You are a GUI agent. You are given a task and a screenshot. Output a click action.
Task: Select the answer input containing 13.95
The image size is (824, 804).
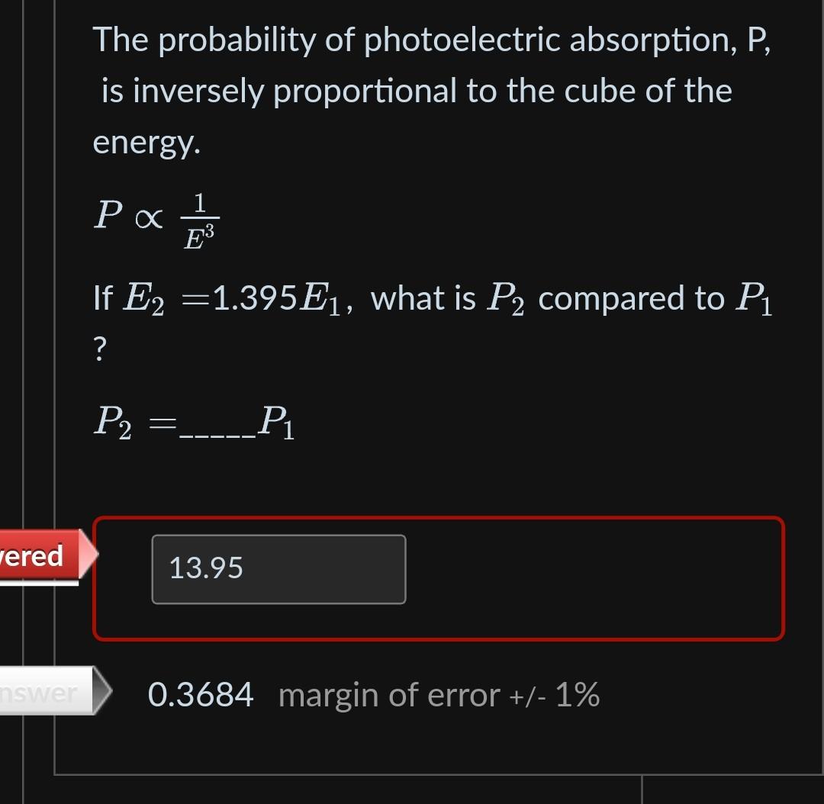click(278, 568)
